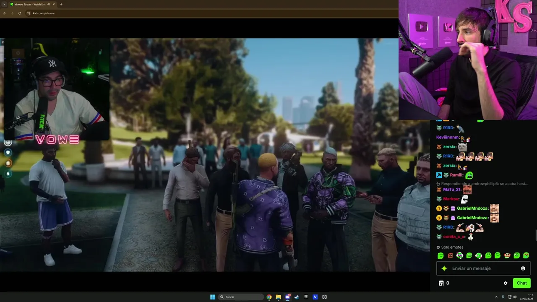Open Steam from the taskbar

(x=297, y=297)
